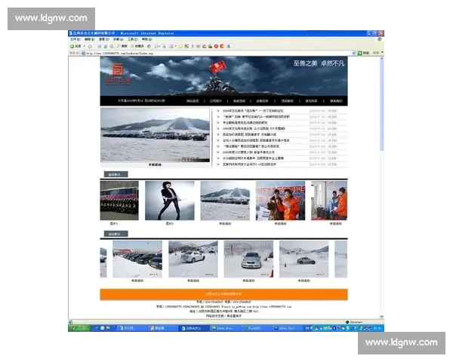Open the Favorites (收藏夹) star button
Viewport: 453px width, 362px height.
(x=134, y=46)
